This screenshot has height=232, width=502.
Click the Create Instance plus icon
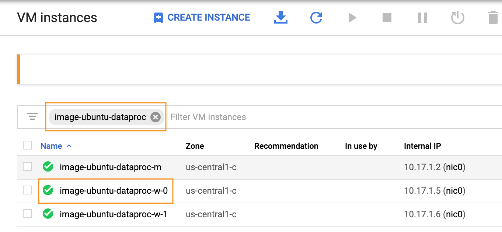click(x=158, y=18)
